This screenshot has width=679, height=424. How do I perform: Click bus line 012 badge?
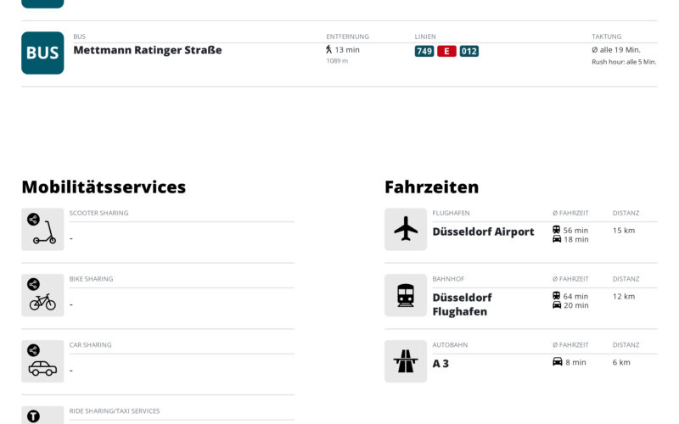(469, 51)
